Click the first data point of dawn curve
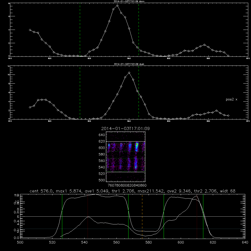The width and height of the screenshot is (251, 251). pyautogui.click(x=30, y=30)
